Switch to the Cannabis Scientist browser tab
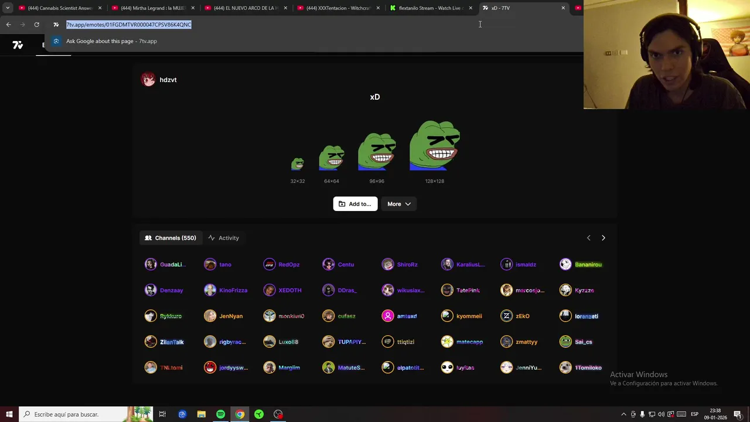This screenshot has height=422, width=750. click(x=60, y=8)
